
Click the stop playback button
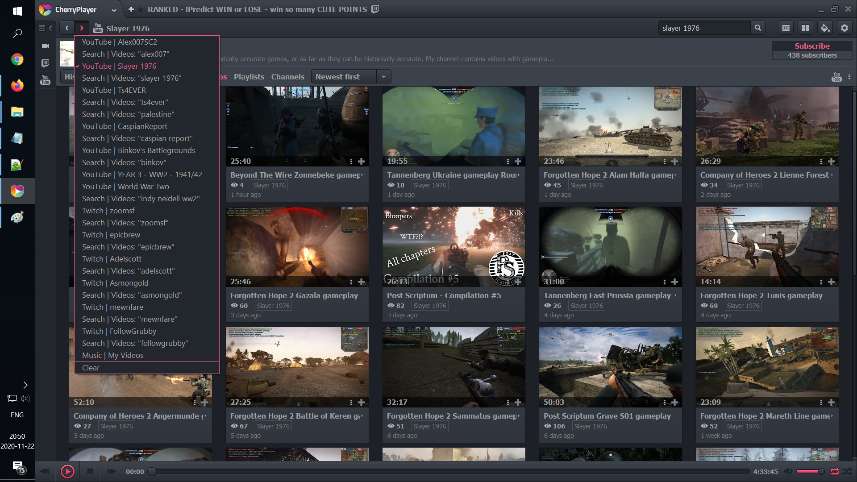pos(90,471)
